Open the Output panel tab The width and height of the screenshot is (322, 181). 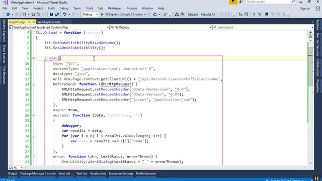tap(13, 173)
